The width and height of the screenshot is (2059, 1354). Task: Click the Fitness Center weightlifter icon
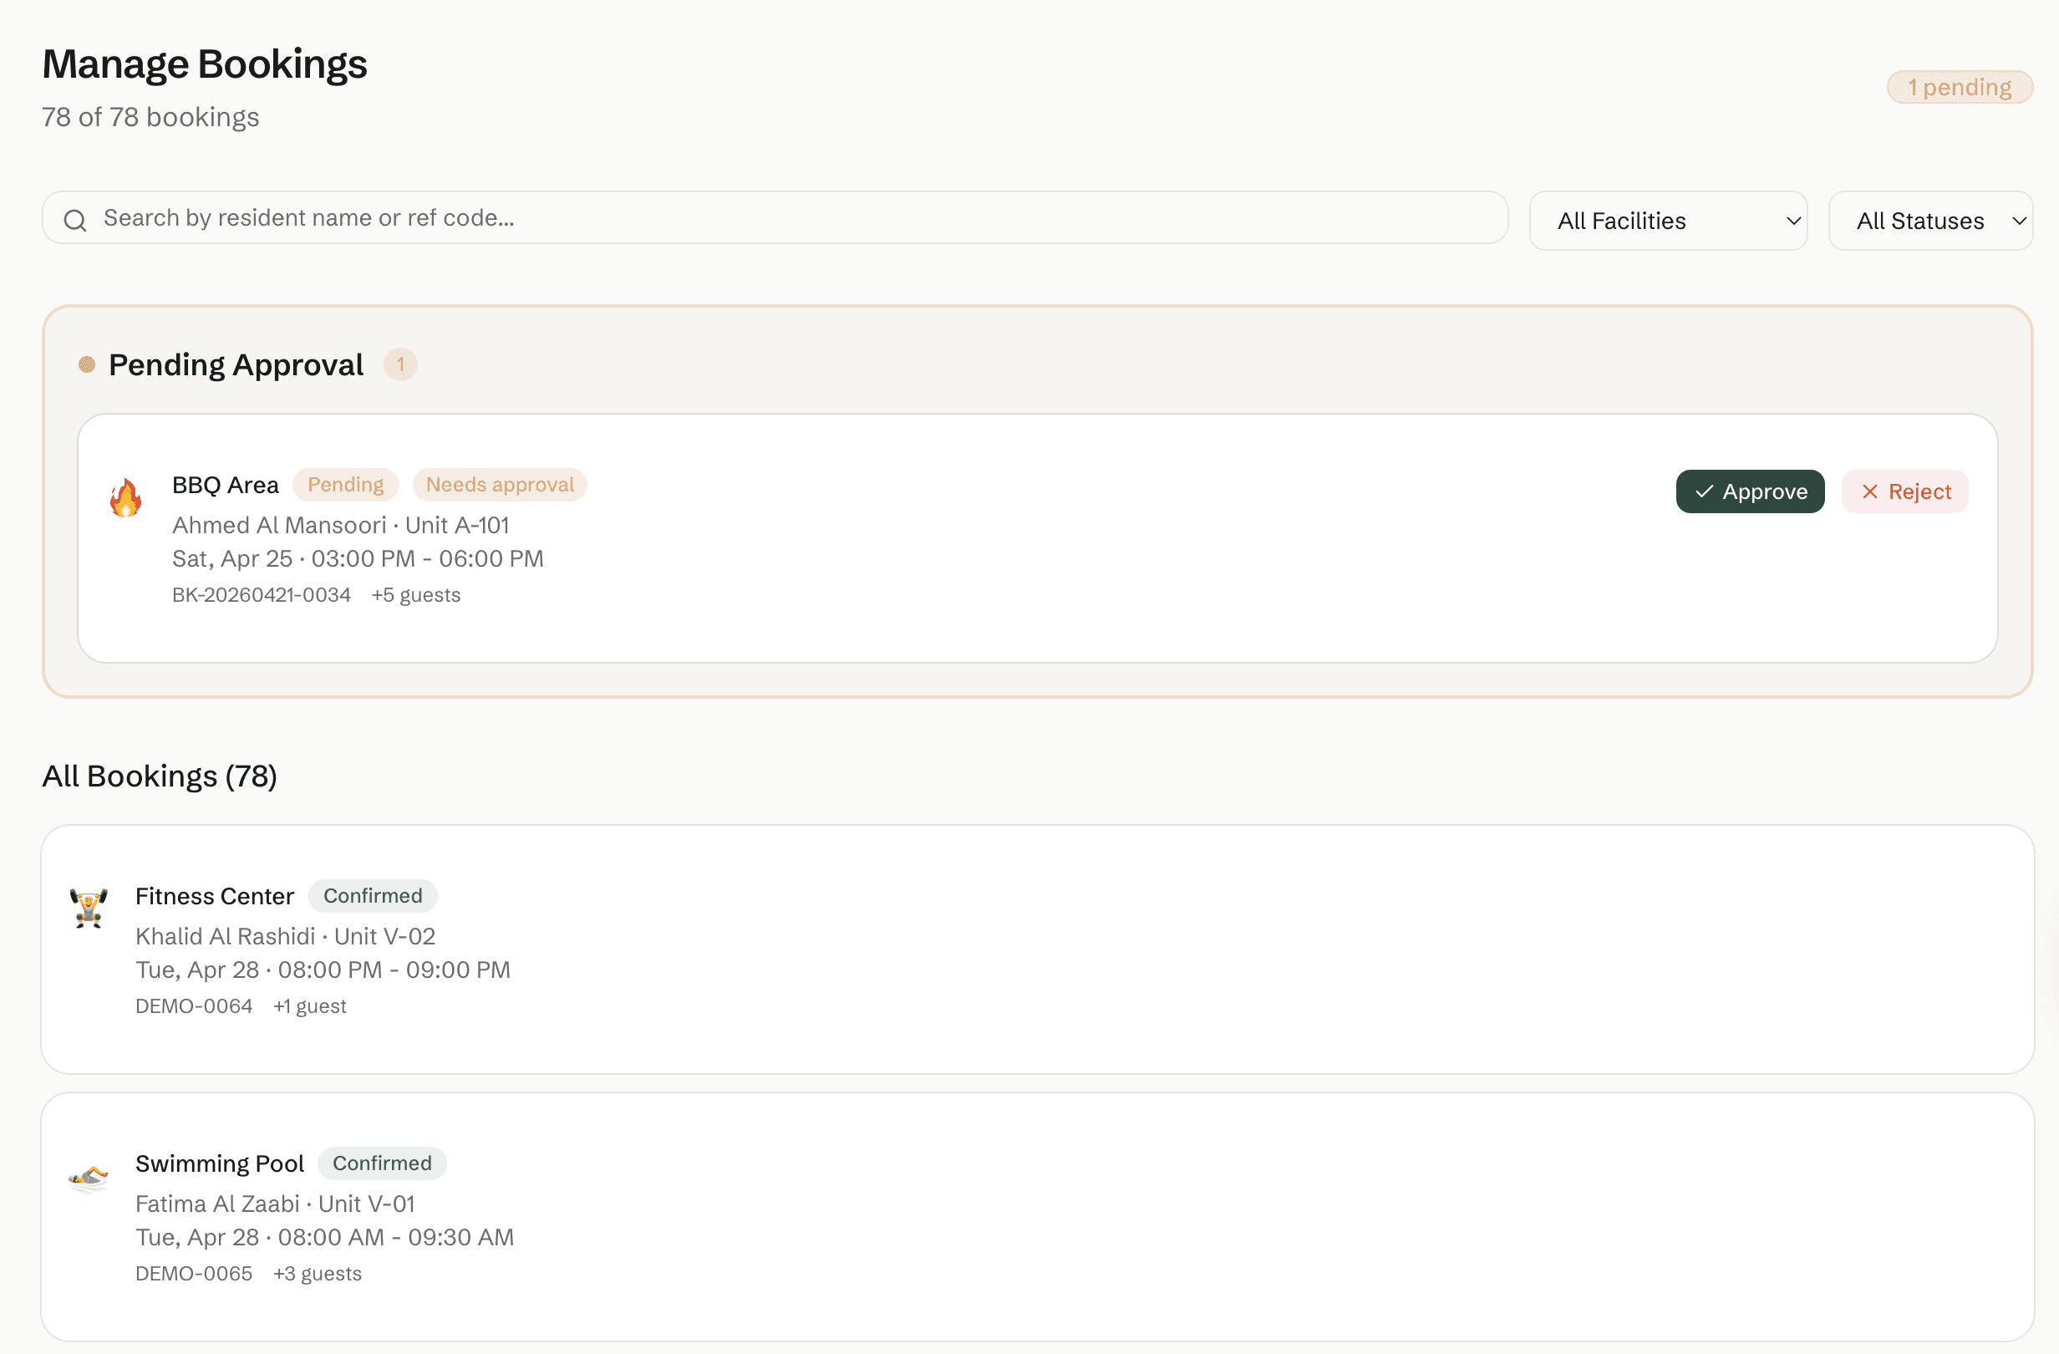click(89, 908)
